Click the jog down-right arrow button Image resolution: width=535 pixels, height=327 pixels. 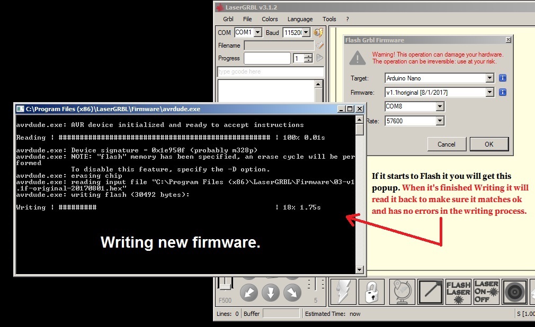292,293
